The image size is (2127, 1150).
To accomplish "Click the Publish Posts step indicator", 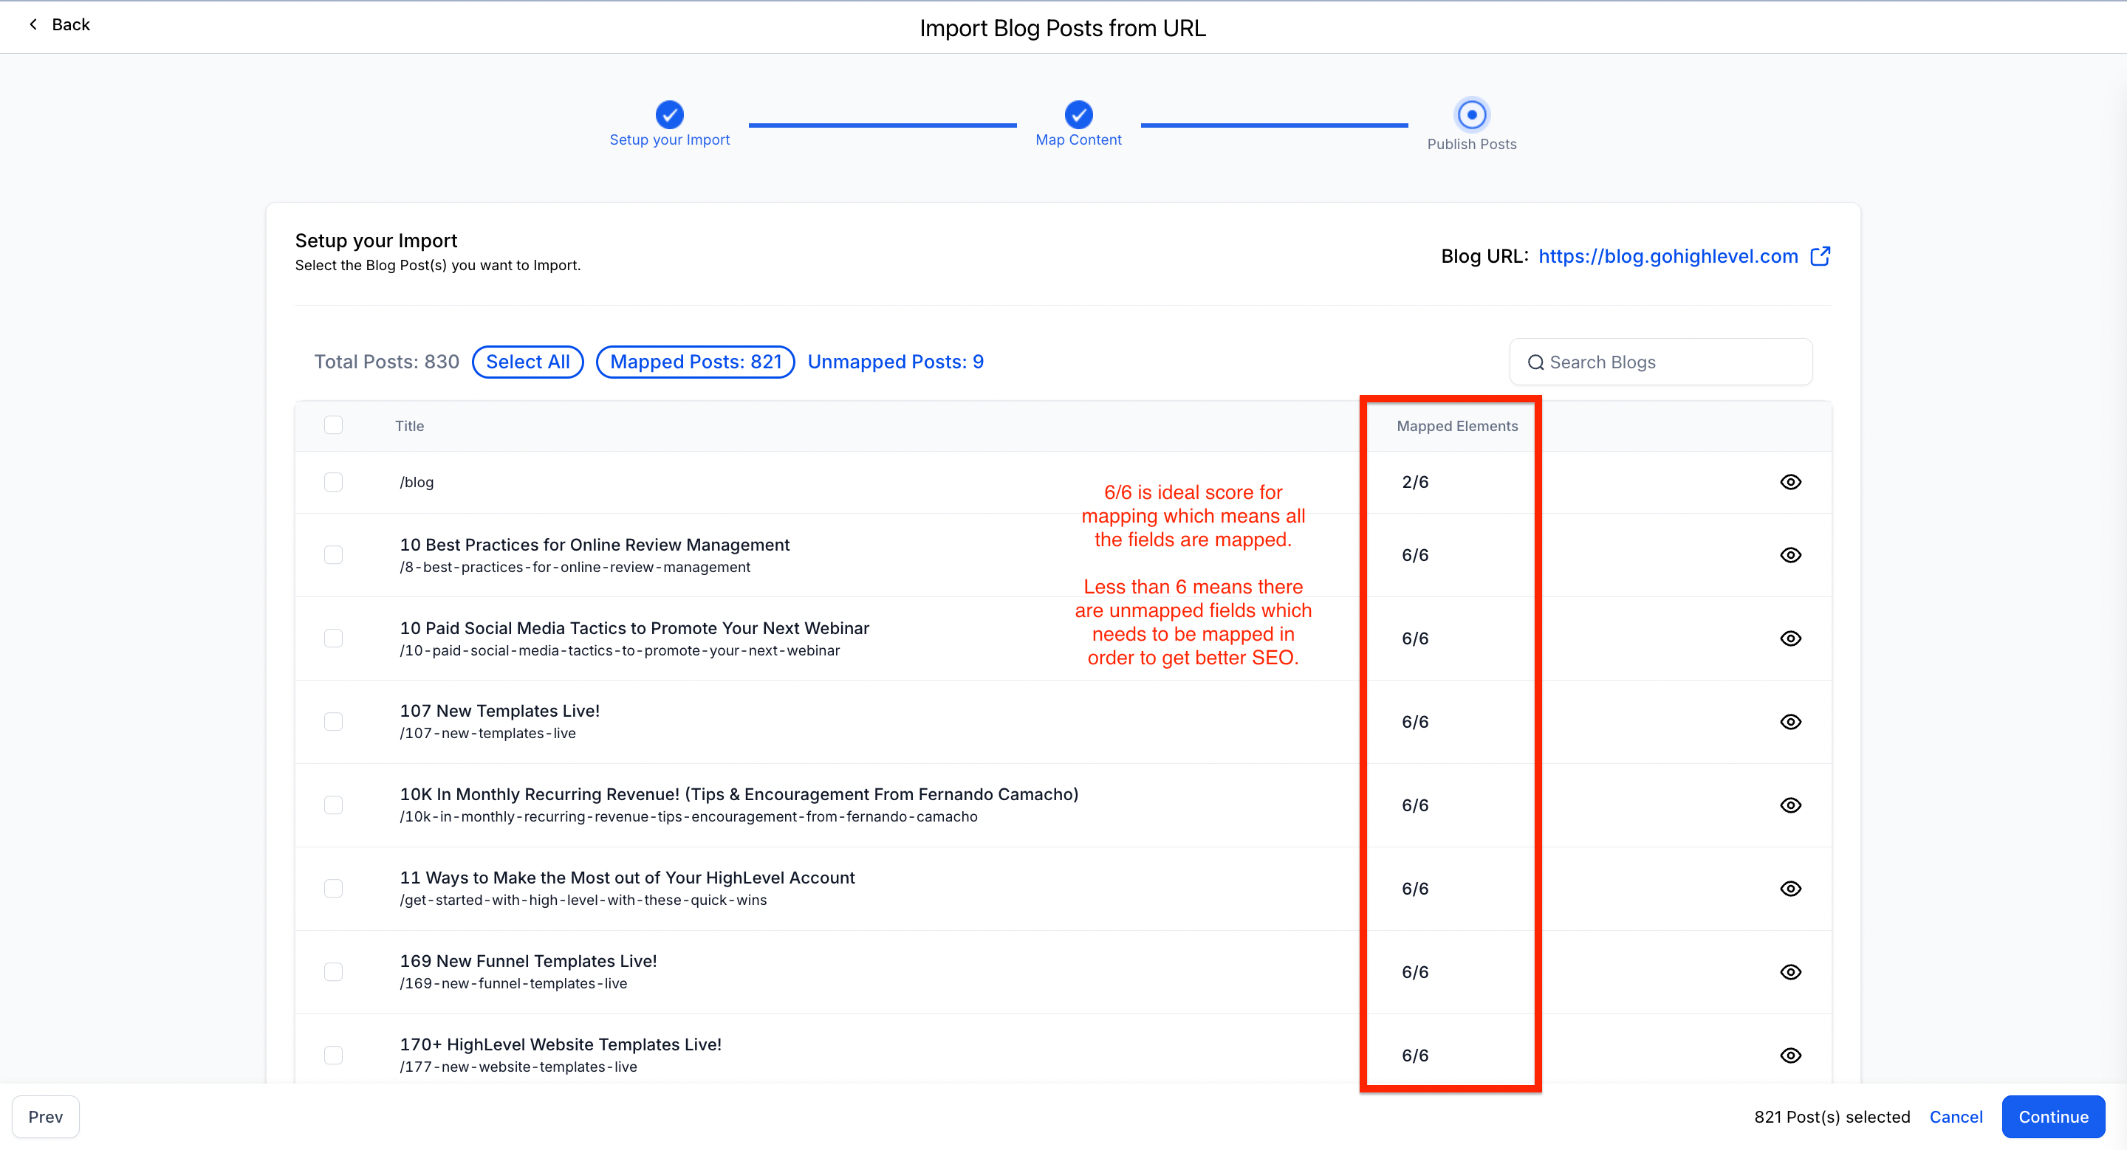I will tap(1470, 114).
